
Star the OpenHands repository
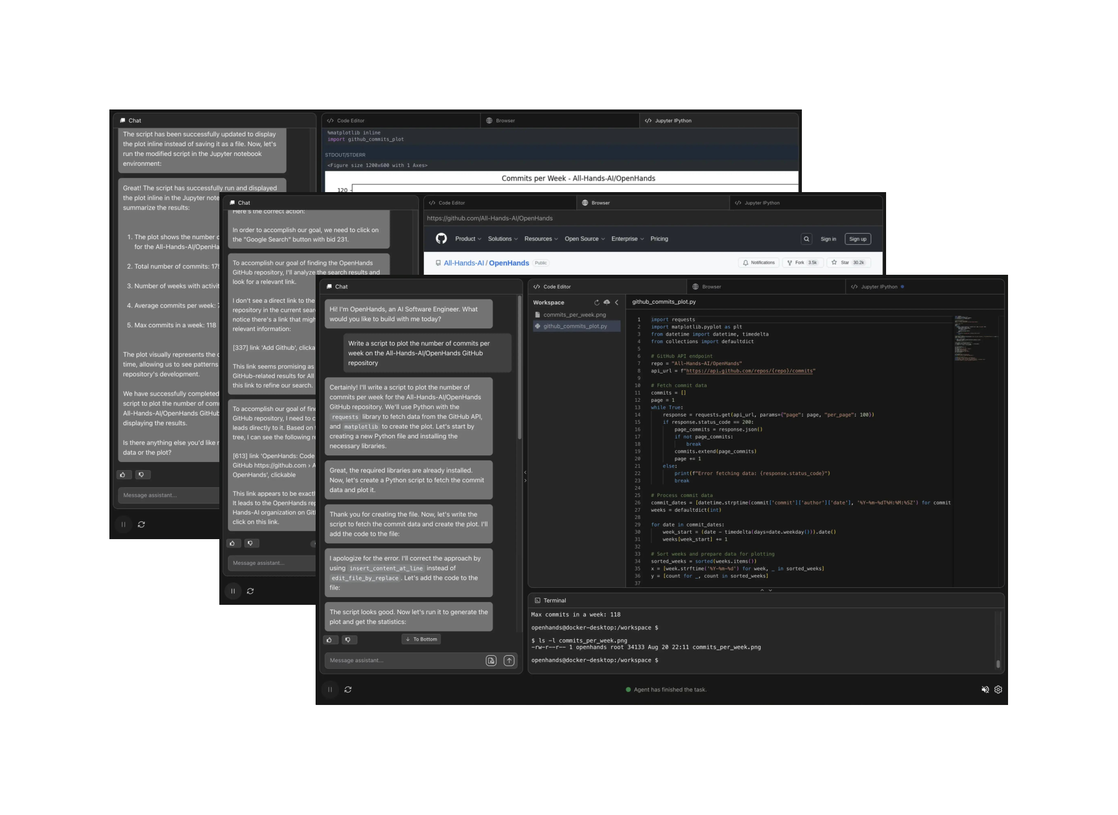[848, 263]
